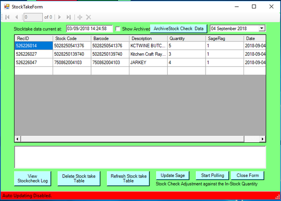The width and height of the screenshot is (281, 201).
Task: Click the Quantity column header
Action: tap(186, 38)
